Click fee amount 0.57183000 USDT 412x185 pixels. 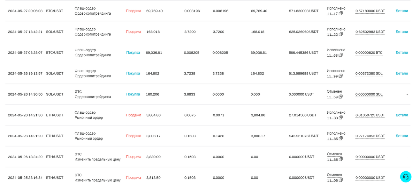[x=370, y=11]
